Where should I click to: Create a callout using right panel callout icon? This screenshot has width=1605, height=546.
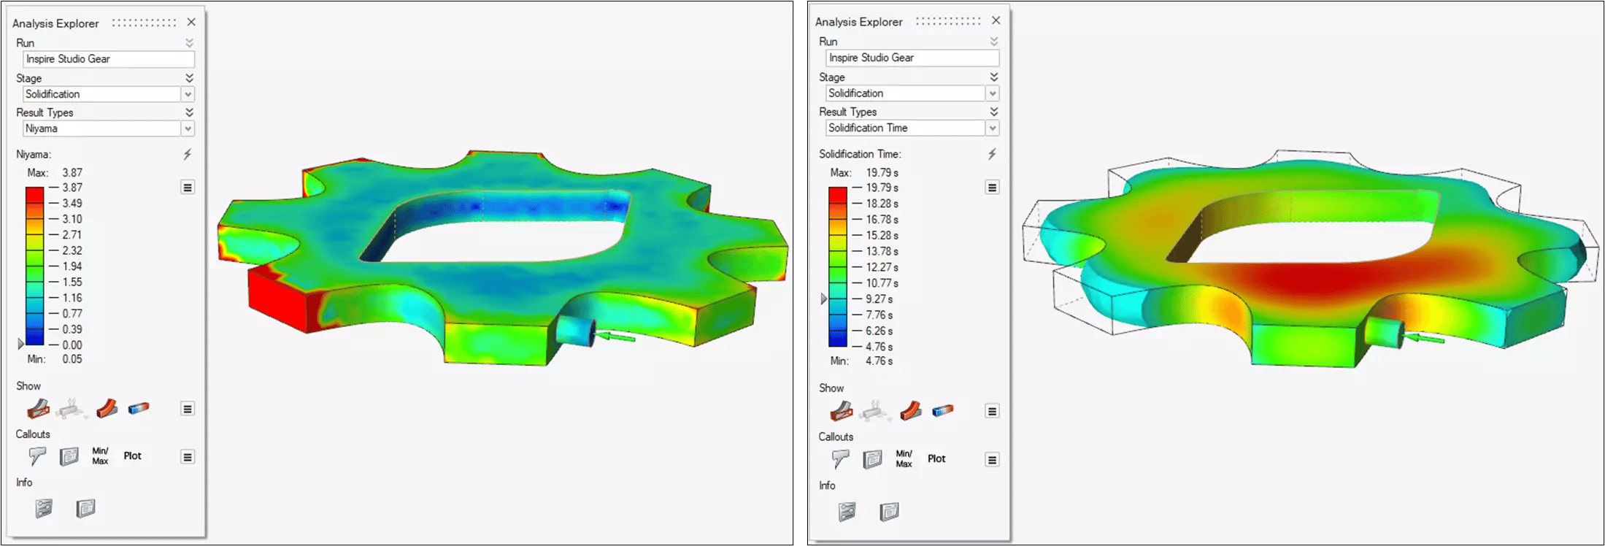pos(840,459)
